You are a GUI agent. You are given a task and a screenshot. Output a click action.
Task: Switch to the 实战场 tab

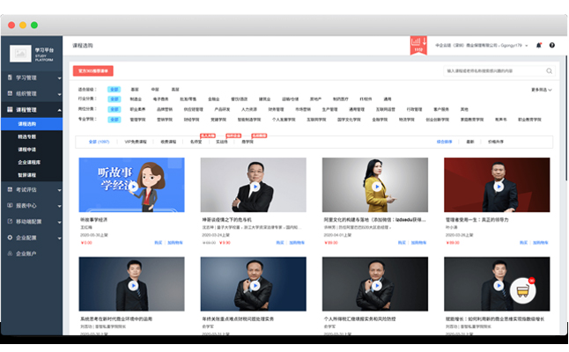222,142
